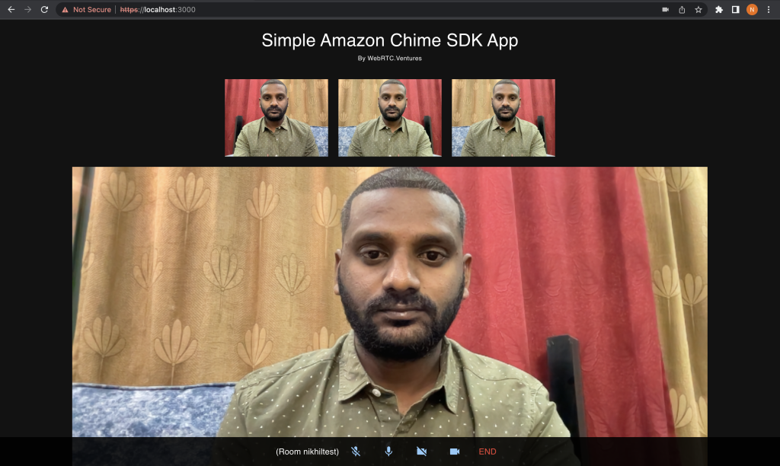Share this page via share icon
This screenshot has width=780, height=466.
(x=682, y=9)
